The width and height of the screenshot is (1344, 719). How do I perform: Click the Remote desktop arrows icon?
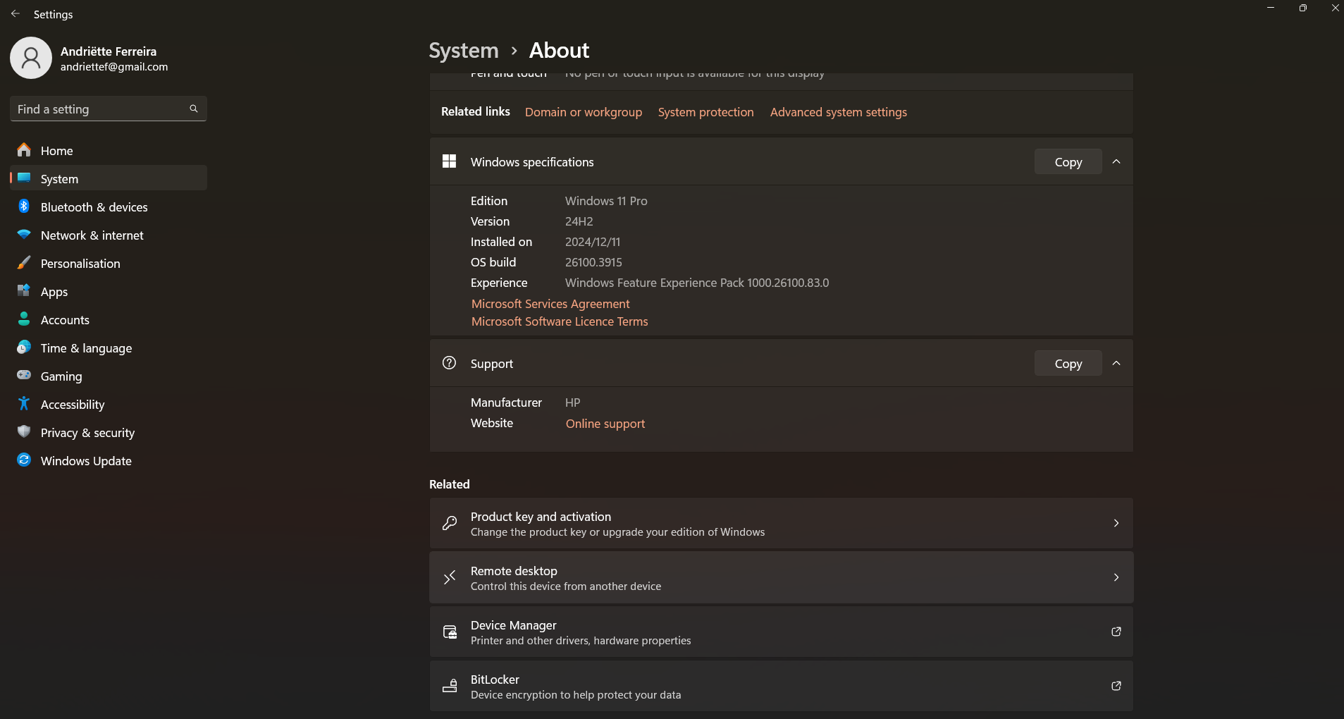pyautogui.click(x=449, y=577)
